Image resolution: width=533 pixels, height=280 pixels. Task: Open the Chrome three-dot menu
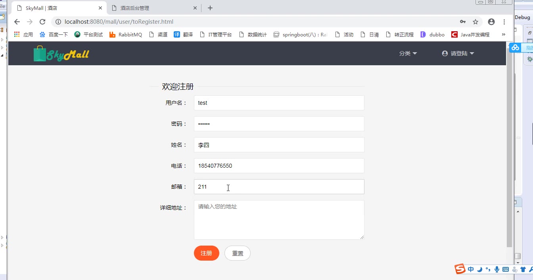tap(504, 22)
